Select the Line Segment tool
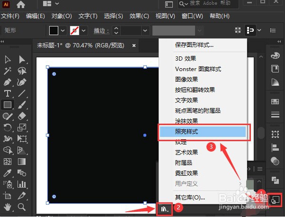This screenshot has width=285, height=217. click(22, 93)
